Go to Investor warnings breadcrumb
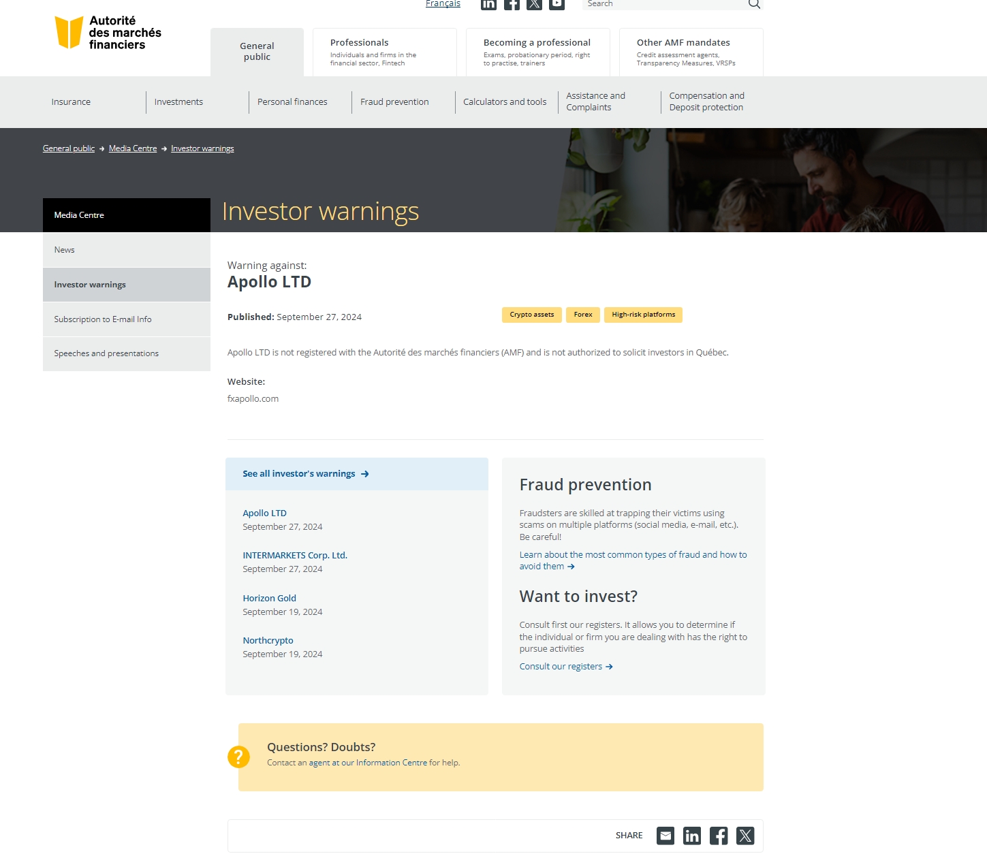Screen dimensions: 987x856 point(202,148)
